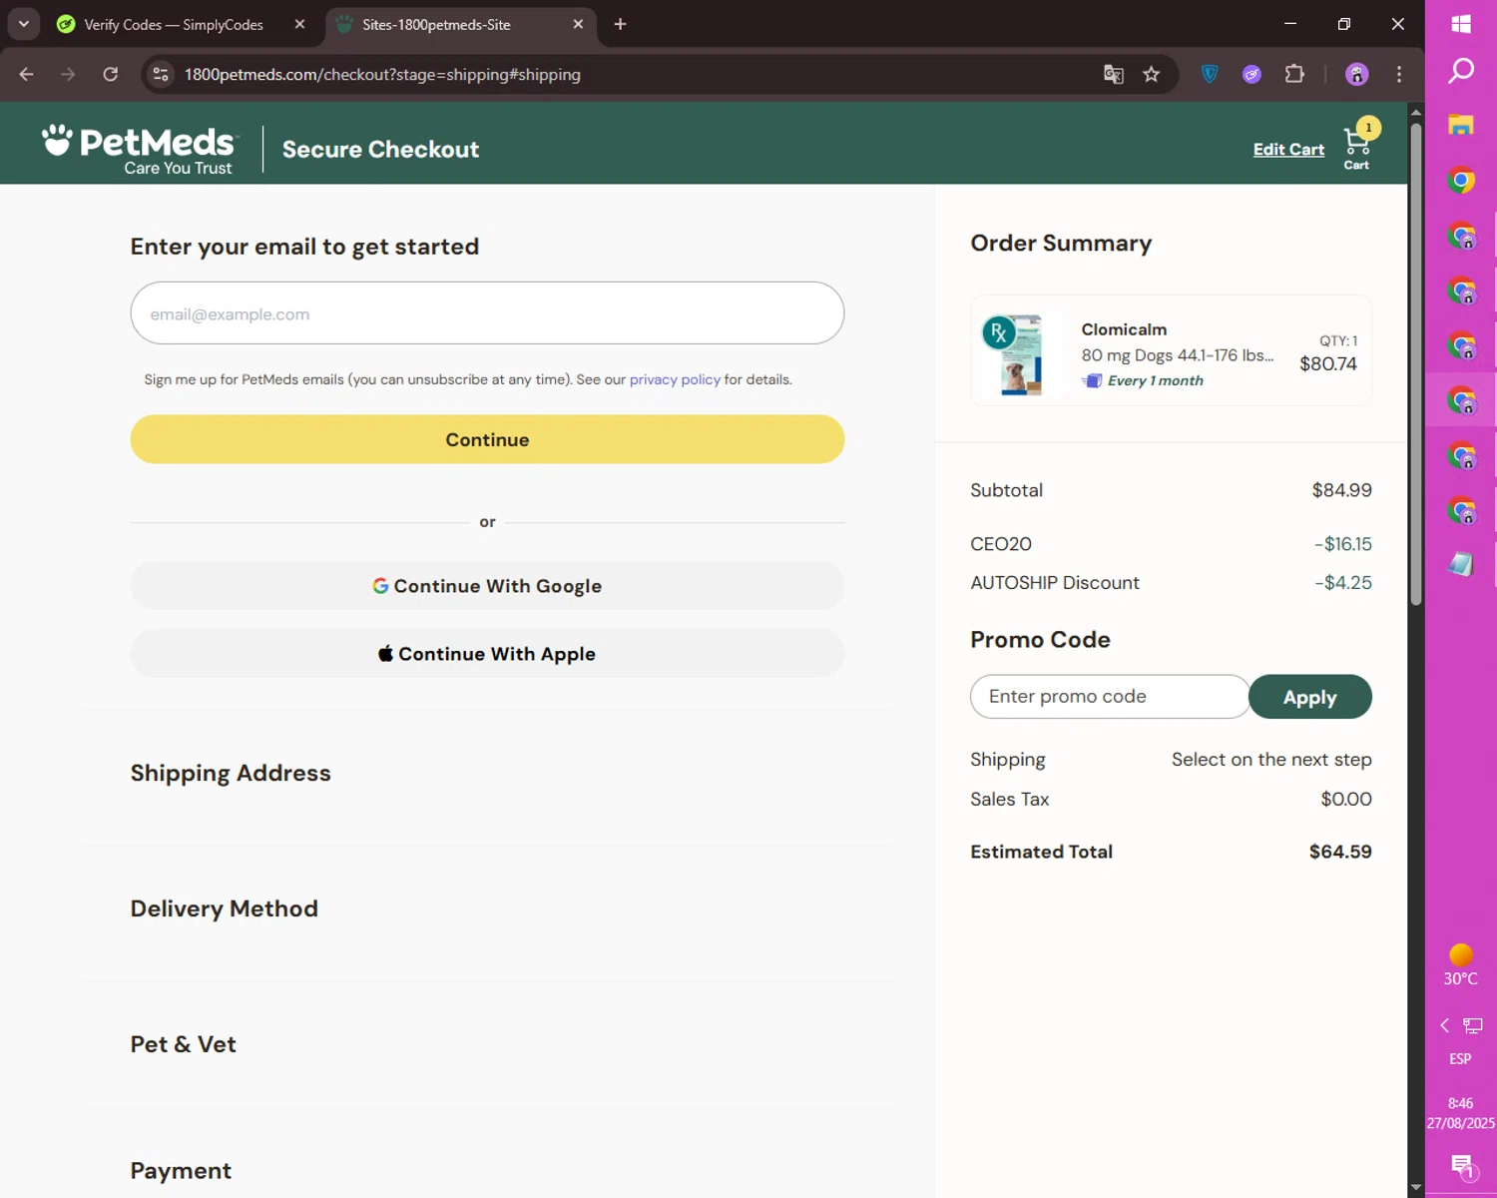
Task: Close the Verify Codes tab
Action: click(299, 24)
